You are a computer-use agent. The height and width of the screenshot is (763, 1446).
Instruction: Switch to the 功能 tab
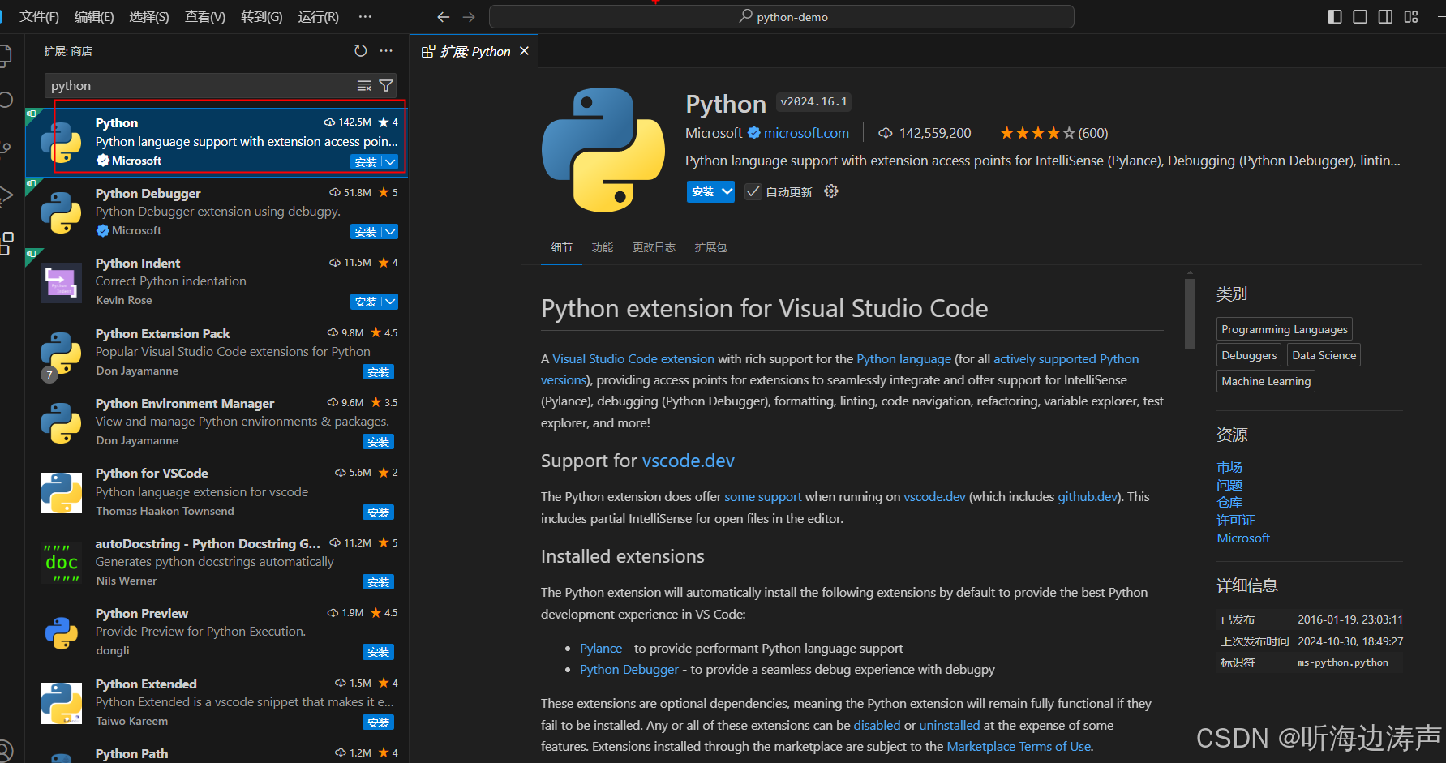pyautogui.click(x=603, y=247)
